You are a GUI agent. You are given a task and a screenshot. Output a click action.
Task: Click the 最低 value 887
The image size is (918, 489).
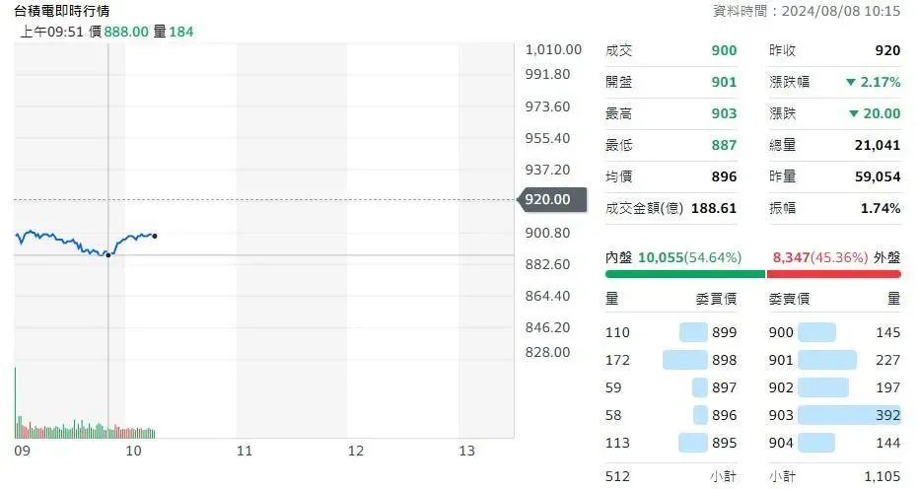[724, 145]
